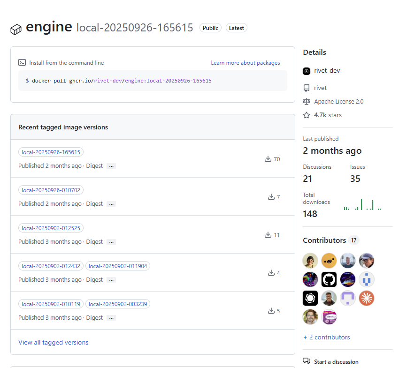This screenshot has width=414, height=368.
Task: Open Apache License 2.0 link
Action: 339,101
